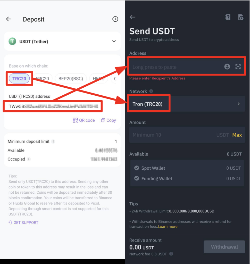The image size is (250, 264).
Task: Click Max amount button
Action: pyautogui.click(x=237, y=135)
